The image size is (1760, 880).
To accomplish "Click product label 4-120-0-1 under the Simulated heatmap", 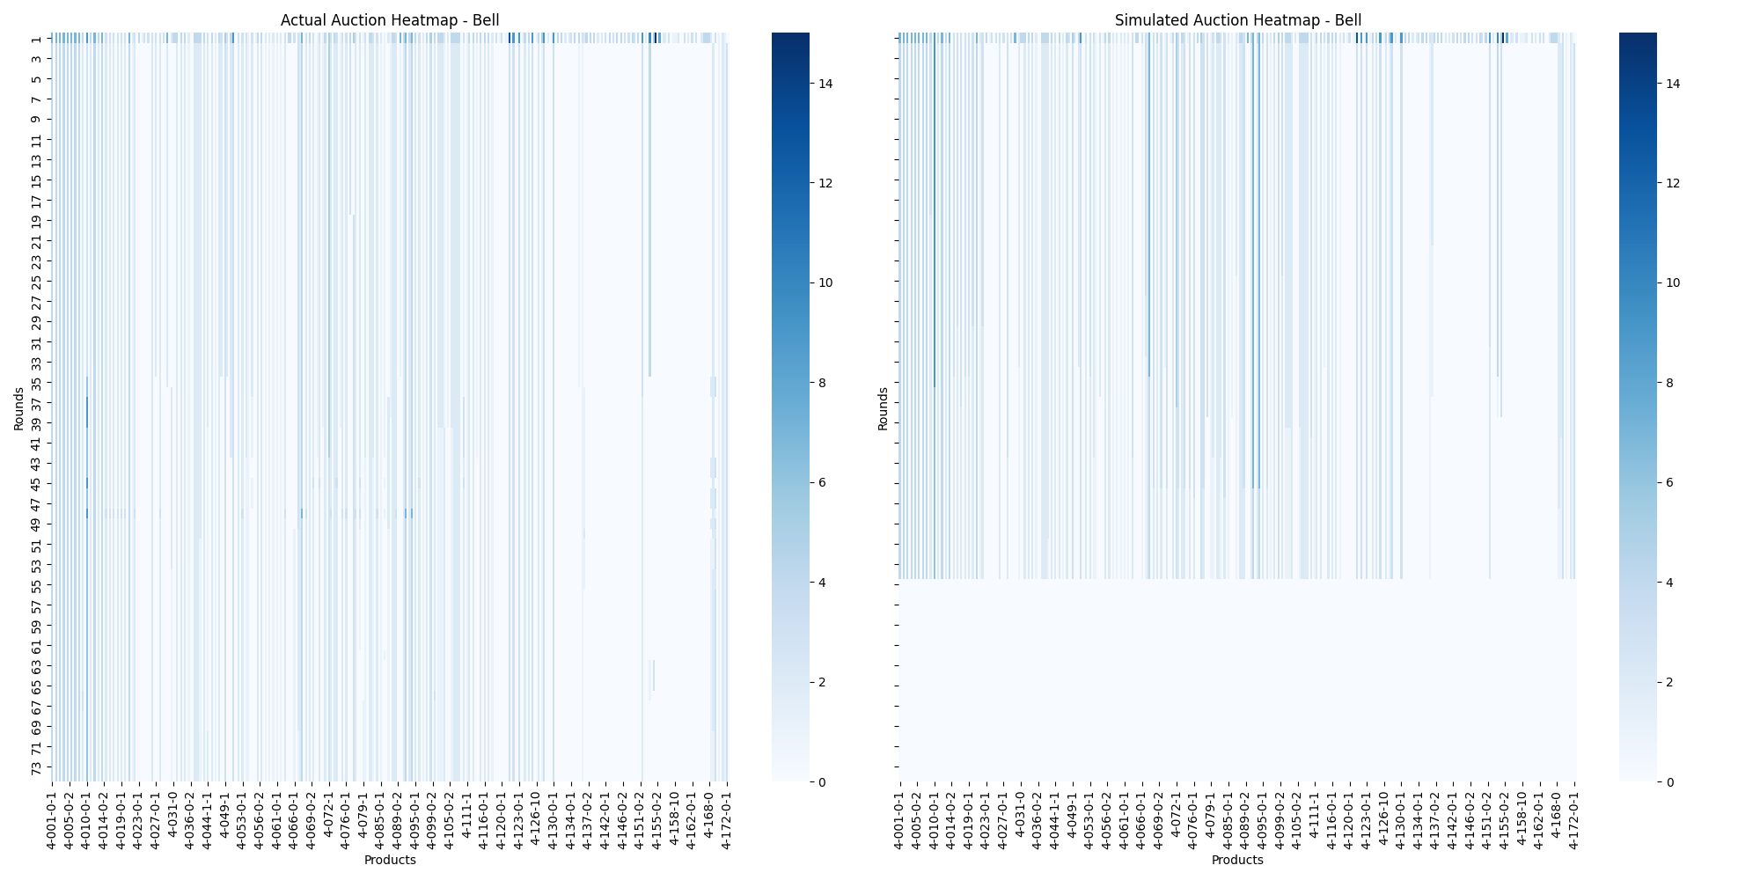I will pos(1349,819).
